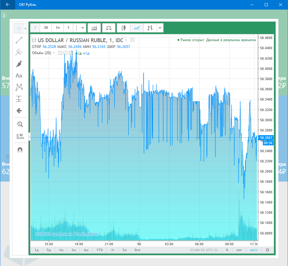Image resolution: width=288 pixels, height=266 pixels.
Task: Select the Все time range
Action: (x=137, y=250)
